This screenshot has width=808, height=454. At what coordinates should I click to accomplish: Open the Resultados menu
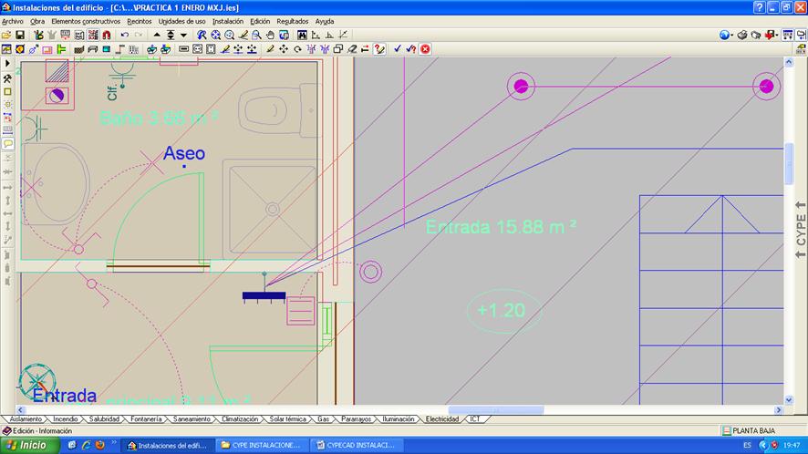point(292,21)
